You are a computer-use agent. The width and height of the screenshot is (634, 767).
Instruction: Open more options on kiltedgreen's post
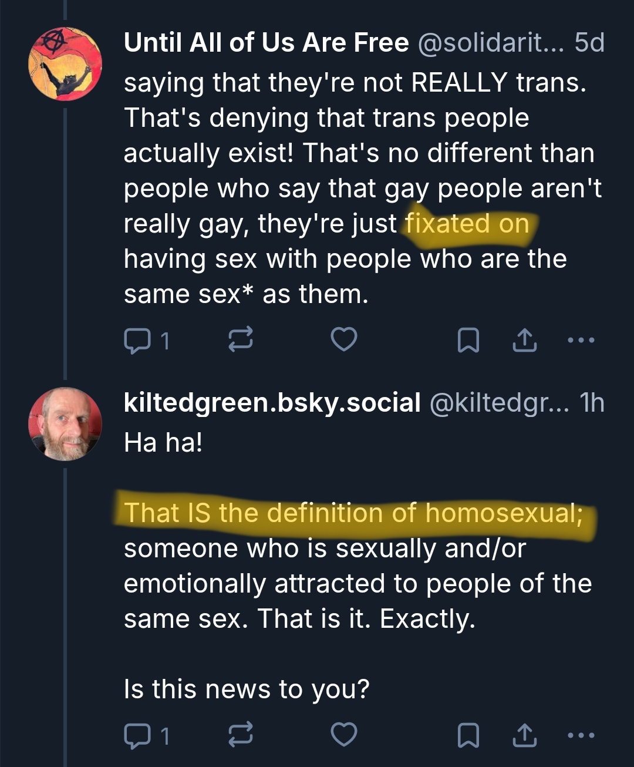point(582,735)
